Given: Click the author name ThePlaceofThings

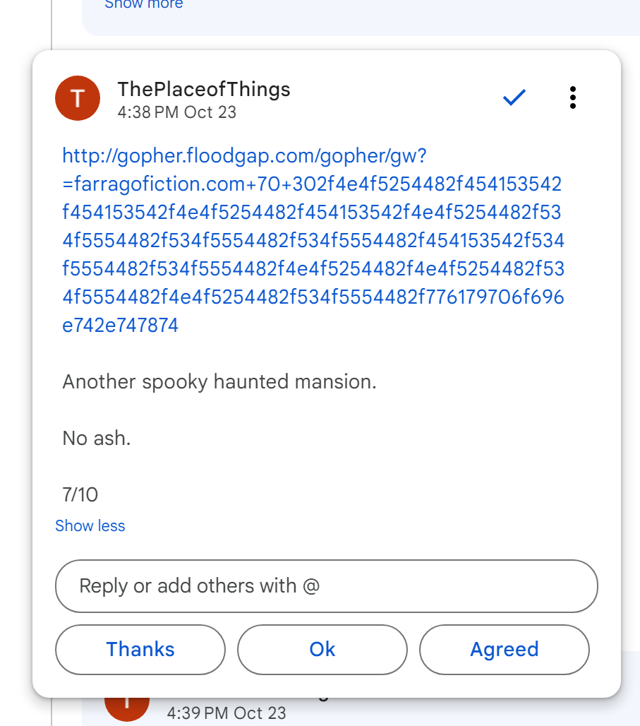Looking at the screenshot, I should tap(204, 89).
